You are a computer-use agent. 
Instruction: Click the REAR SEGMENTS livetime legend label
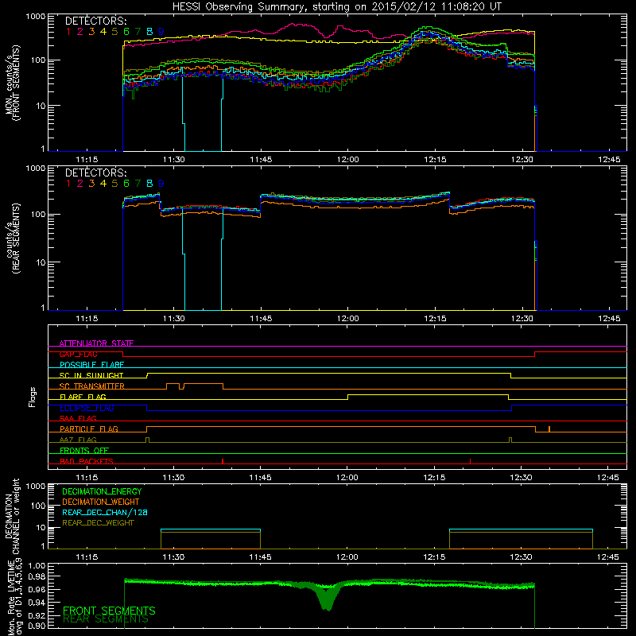click(106, 619)
